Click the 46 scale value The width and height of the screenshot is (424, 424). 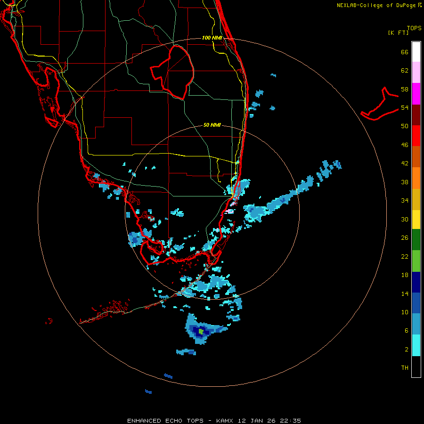(405, 145)
